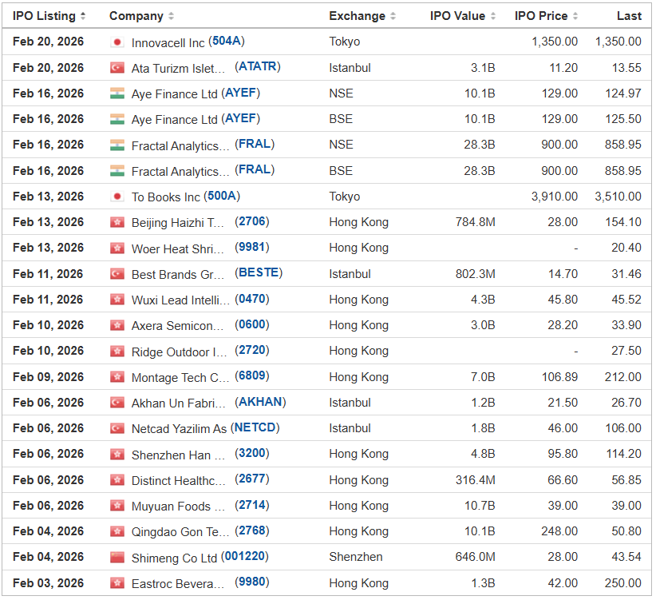The height and width of the screenshot is (600, 656).
Task: Select Netcad Yazilim As company name
Action: click(x=179, y=429)
